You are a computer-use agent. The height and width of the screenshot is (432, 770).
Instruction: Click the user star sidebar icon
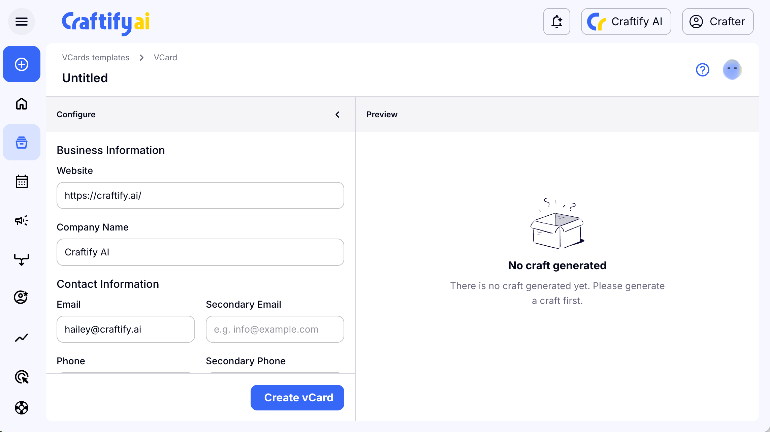pyautogui.click(x=21, y=297)
